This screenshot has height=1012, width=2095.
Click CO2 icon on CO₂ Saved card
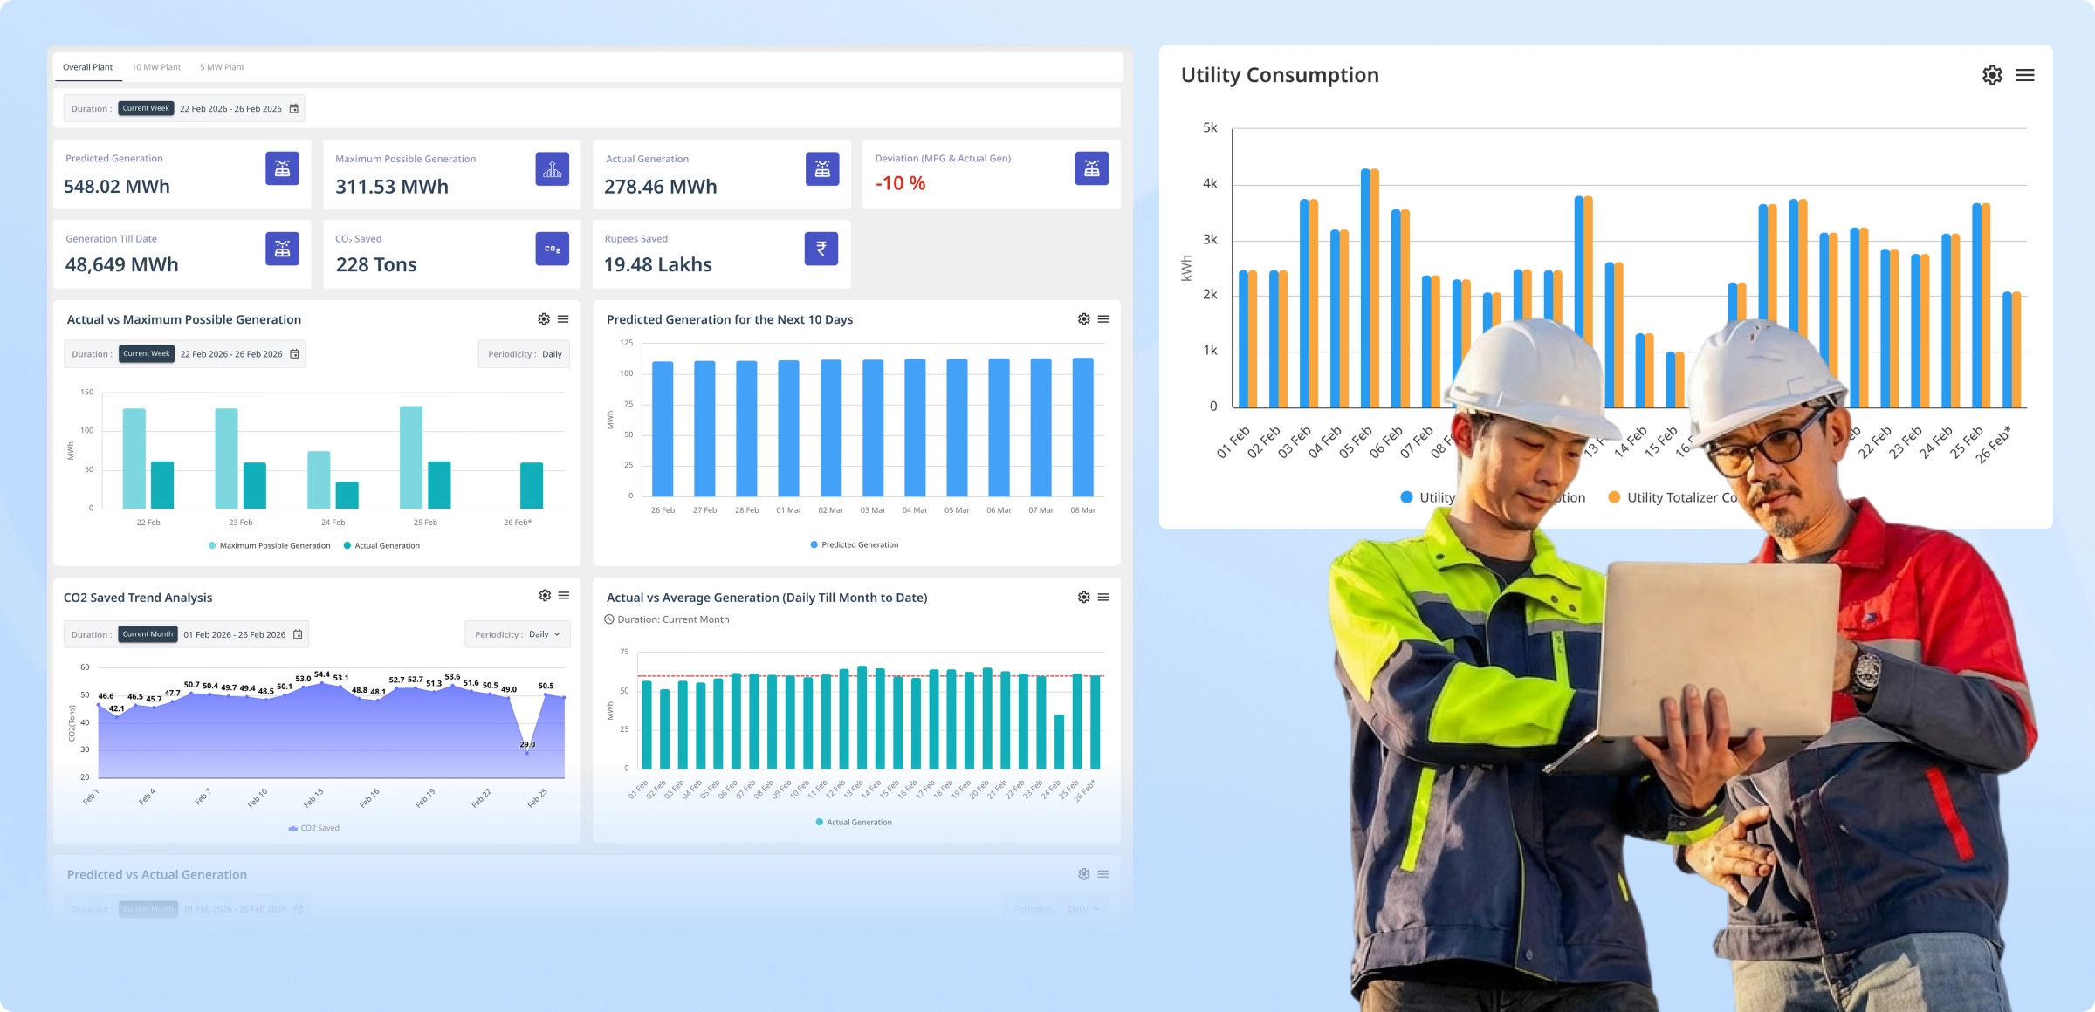[x=552, y=249]
